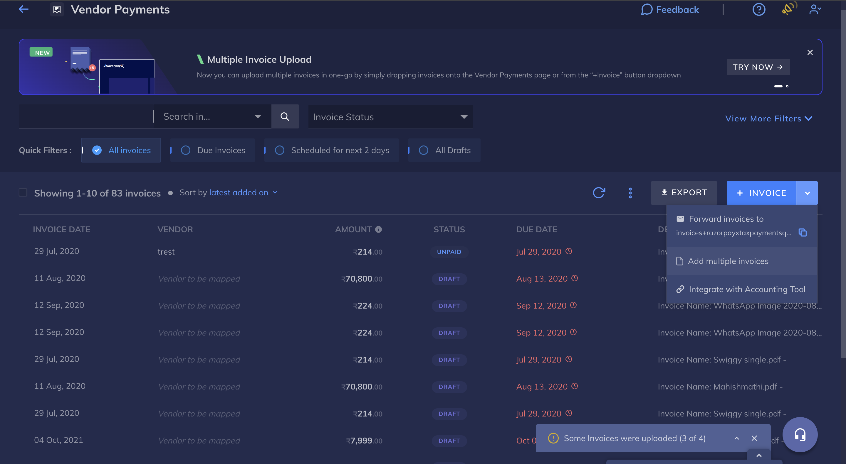Click the VENDOR column header

tap(175, 229)
